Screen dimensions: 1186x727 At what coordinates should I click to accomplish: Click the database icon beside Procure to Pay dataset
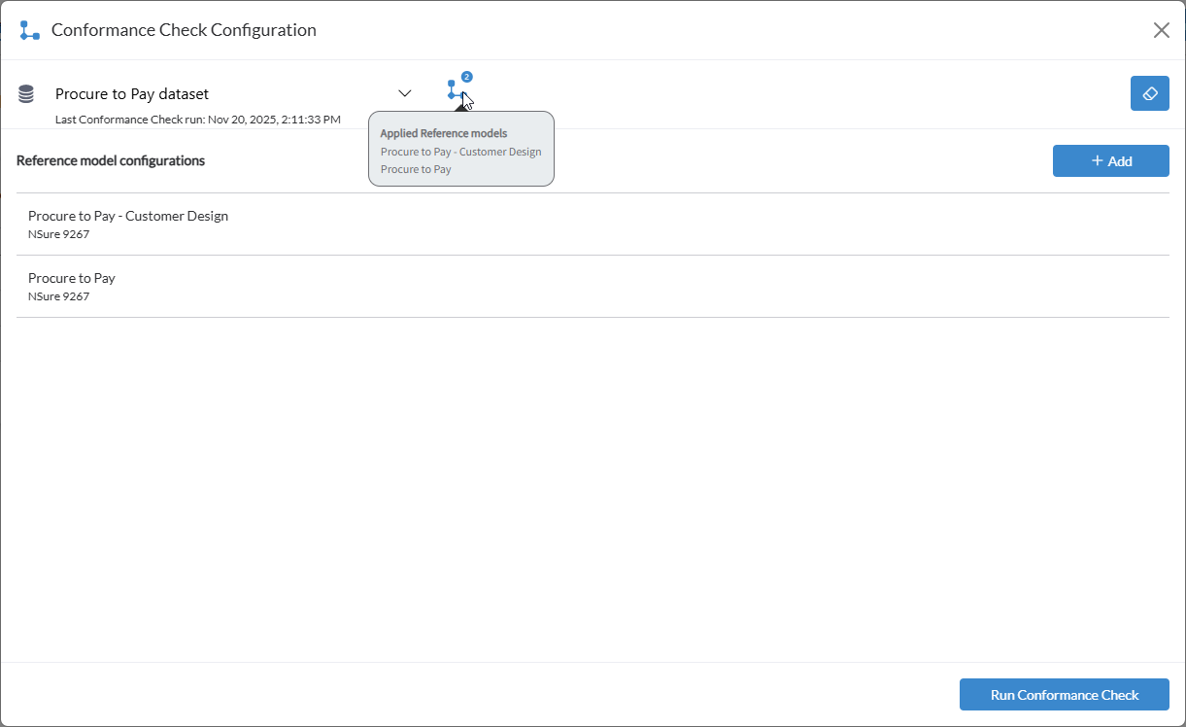[x=26, y=93]
